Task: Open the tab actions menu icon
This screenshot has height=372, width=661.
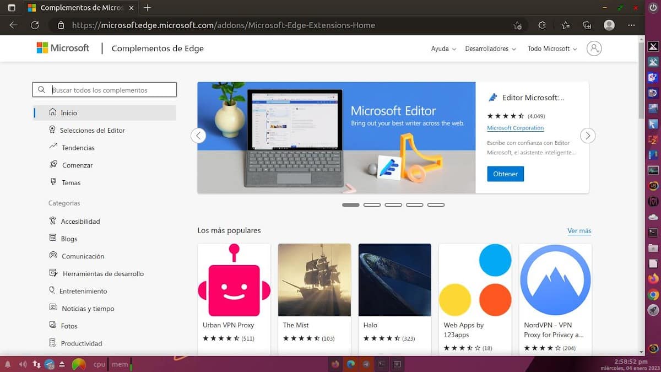Action: [x=11, y=8]
